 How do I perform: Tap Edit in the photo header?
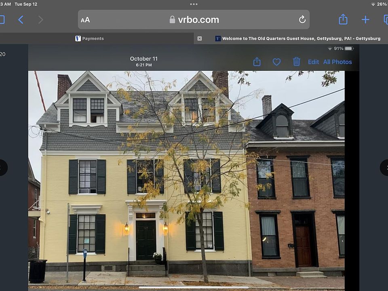[313, 62]
